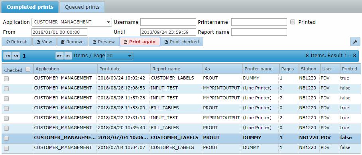The width and height of the screenshot is (362, 155).
Task: Sort by Printed column header
Action: 350,69
